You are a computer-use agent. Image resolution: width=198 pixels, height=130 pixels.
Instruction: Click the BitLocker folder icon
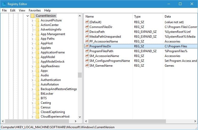(x=37, y=94)
